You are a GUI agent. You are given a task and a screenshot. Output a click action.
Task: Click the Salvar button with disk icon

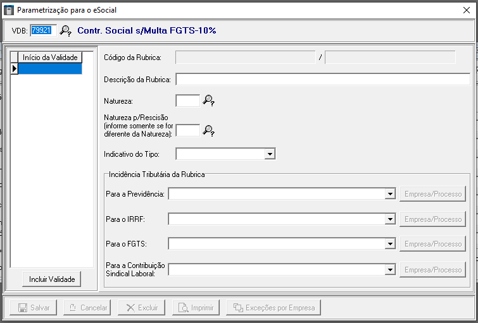[34, 308]
